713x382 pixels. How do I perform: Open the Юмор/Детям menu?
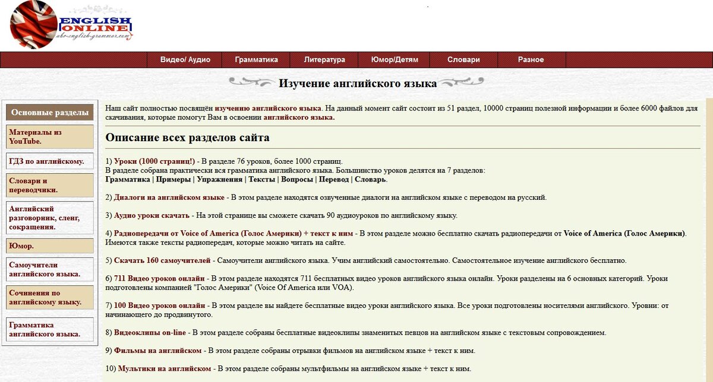(395, 60)
